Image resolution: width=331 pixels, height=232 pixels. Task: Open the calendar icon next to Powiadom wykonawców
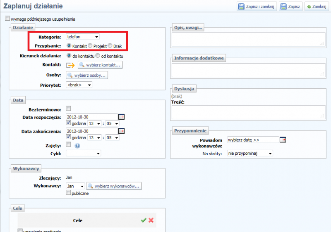283,140
